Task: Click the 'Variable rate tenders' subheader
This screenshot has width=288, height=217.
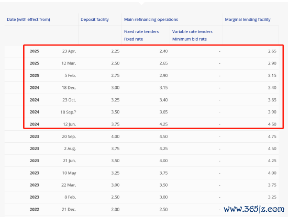Action: pos(192,31)
